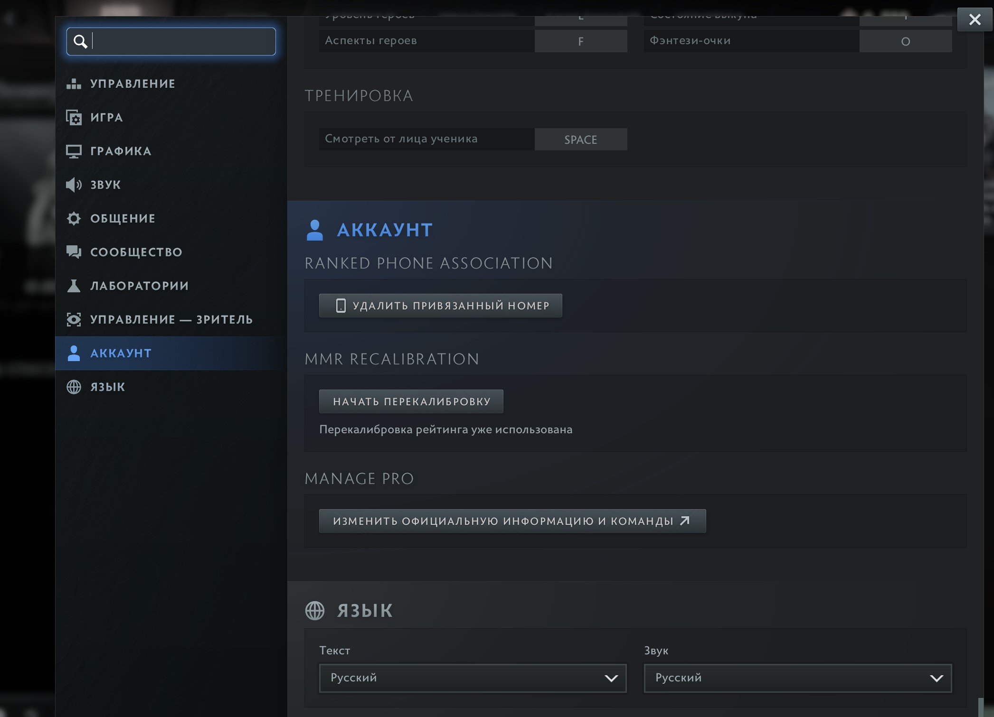Click the Язык globe icon in the sidebar
Screen dimensions: 994x717
pyautogui.click(x=74, y=387)
